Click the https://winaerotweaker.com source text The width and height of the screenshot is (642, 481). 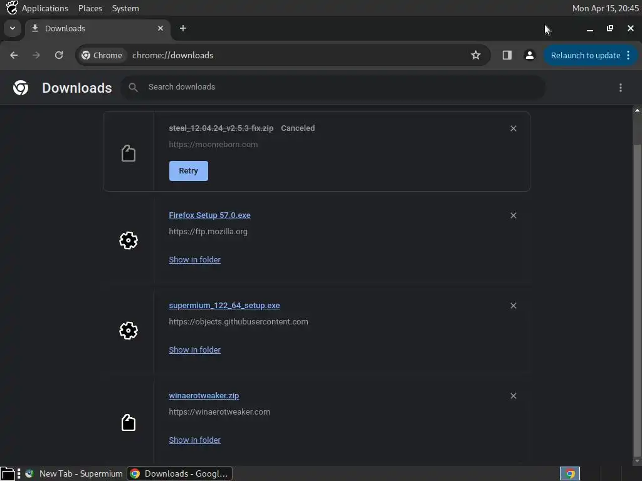(x=219, y=412)
